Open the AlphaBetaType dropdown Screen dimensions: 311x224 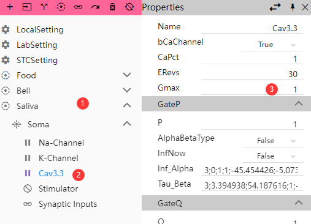(273, 141)
